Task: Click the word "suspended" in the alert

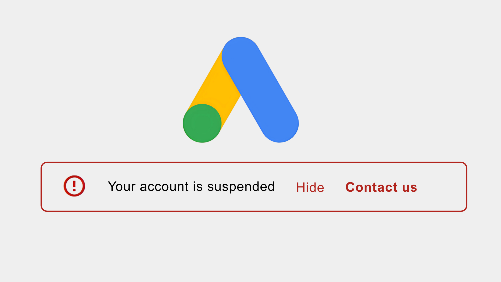Action: coord(241,187)
